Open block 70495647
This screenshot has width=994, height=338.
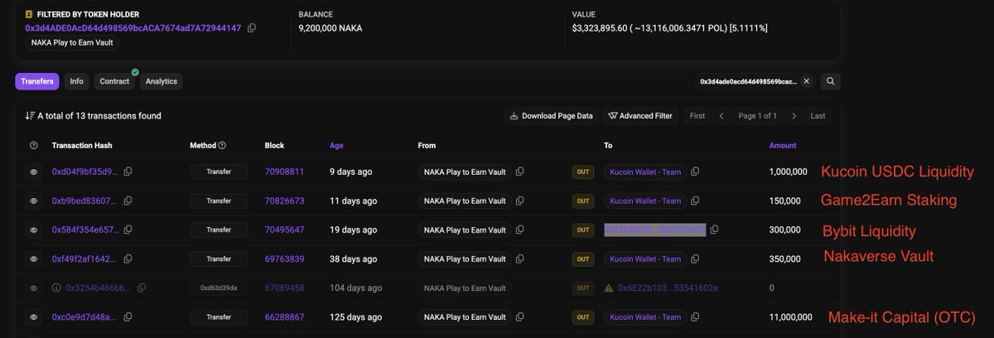(284, 229)
